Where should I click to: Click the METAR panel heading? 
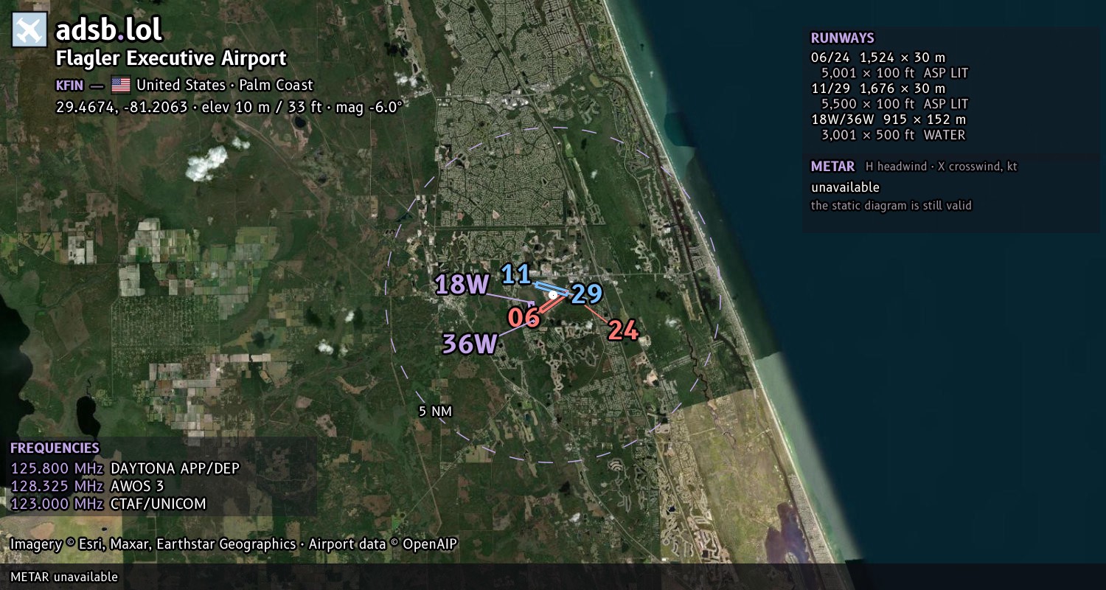pyautogui.click(x=833, y=167)
